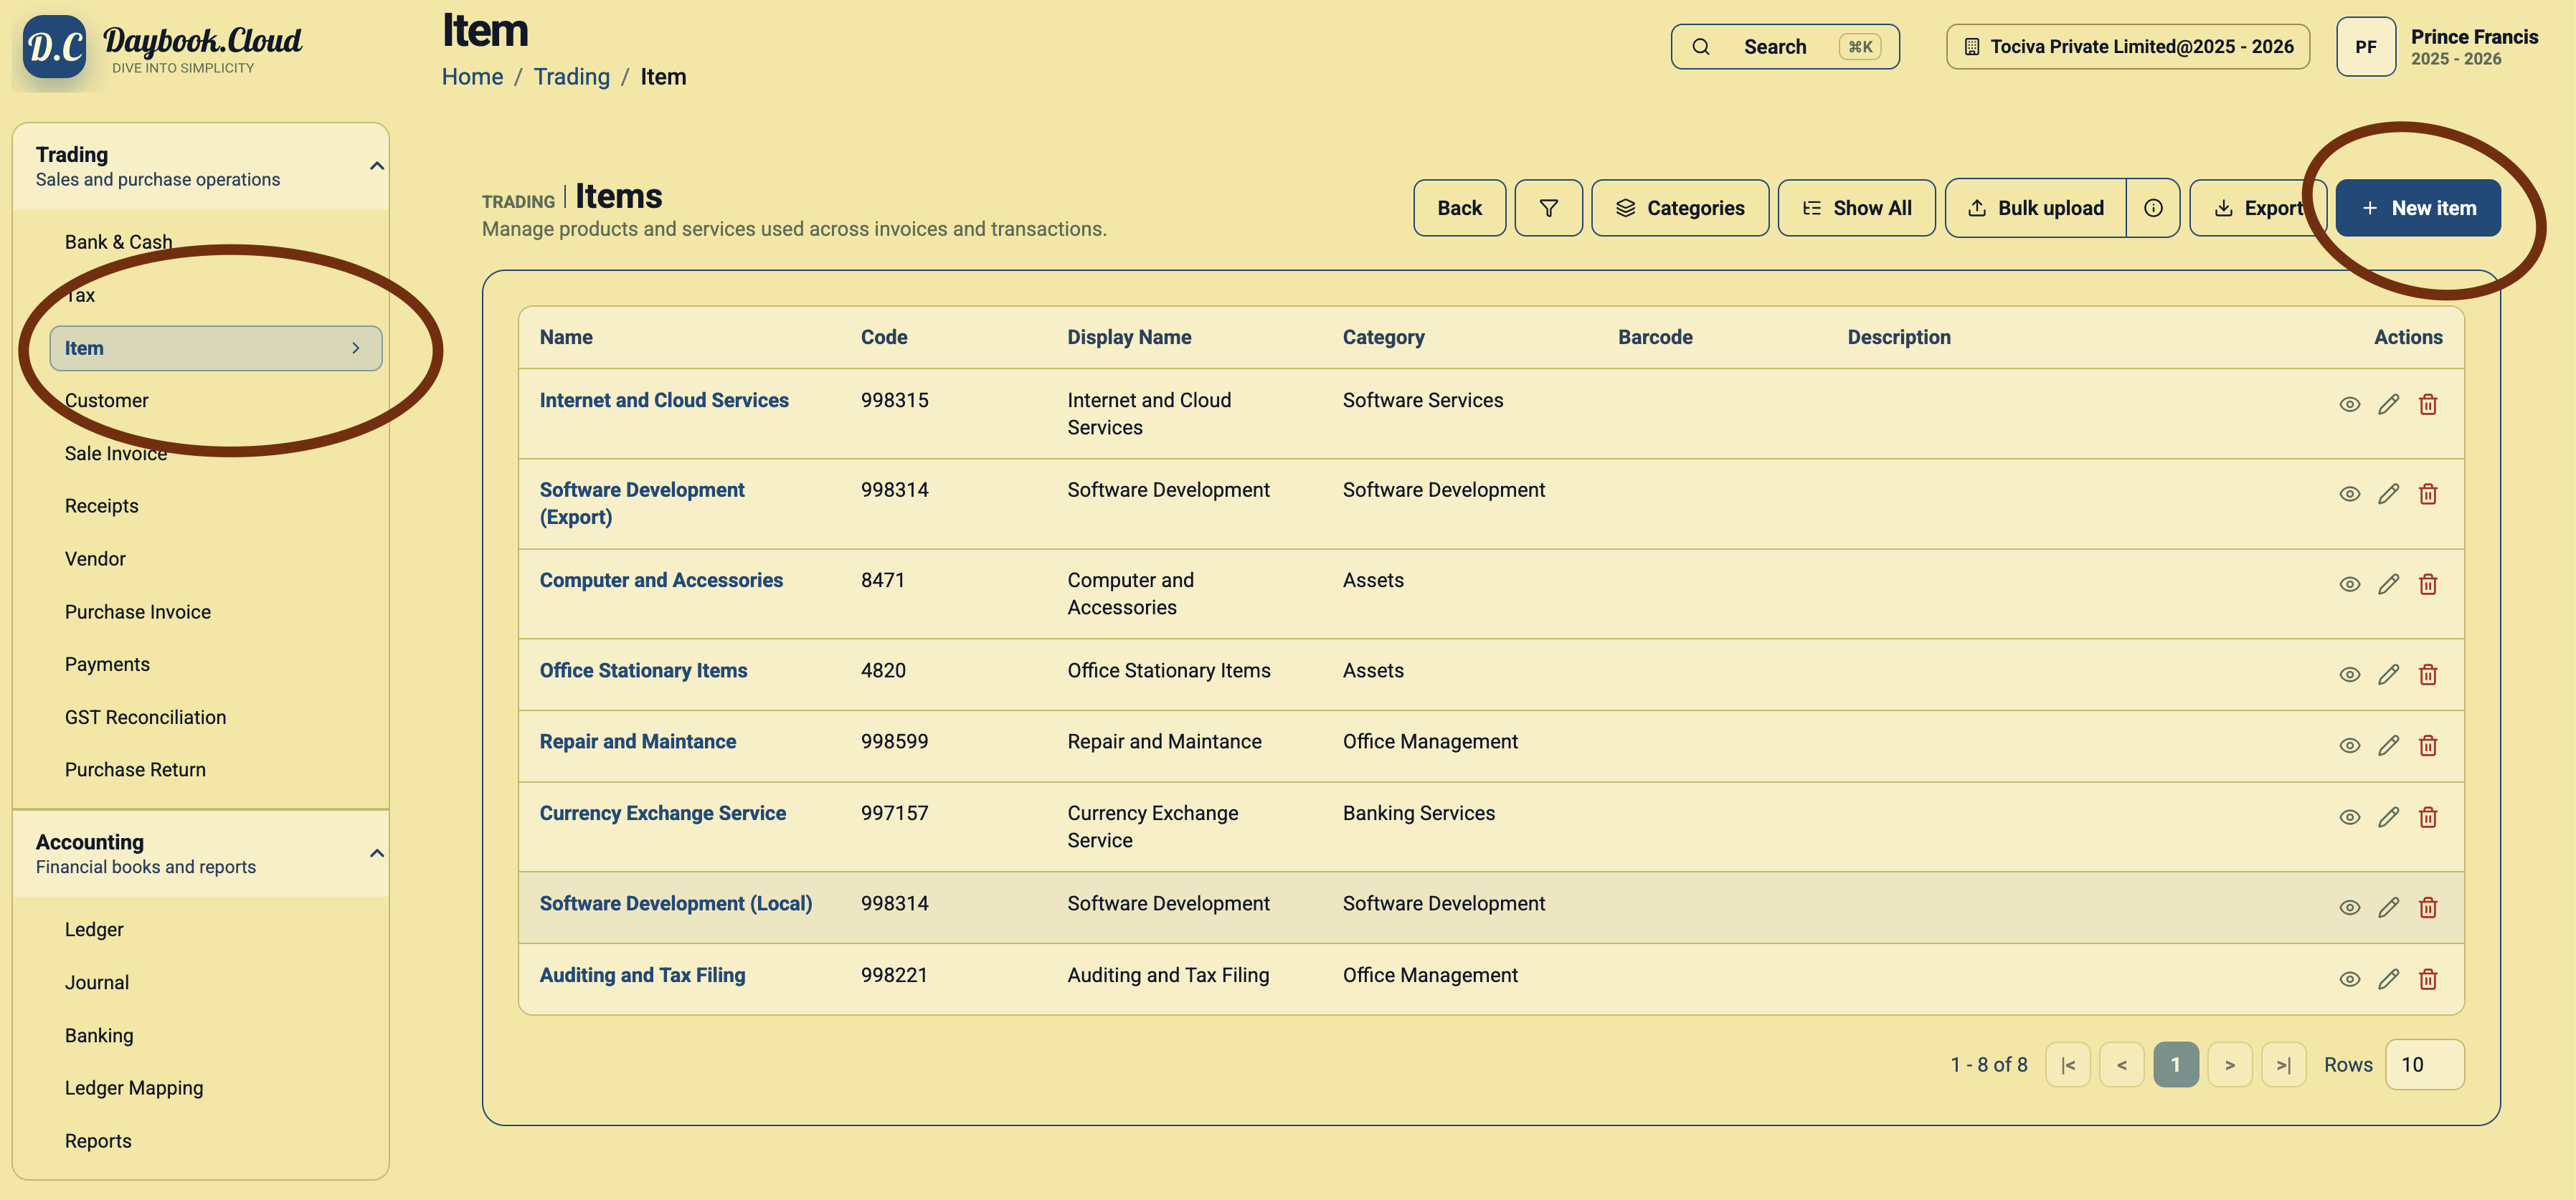Screen dimensions: 2576x1200
Task: Open Currency Exchange Service name link
Action: coord(662,814)
